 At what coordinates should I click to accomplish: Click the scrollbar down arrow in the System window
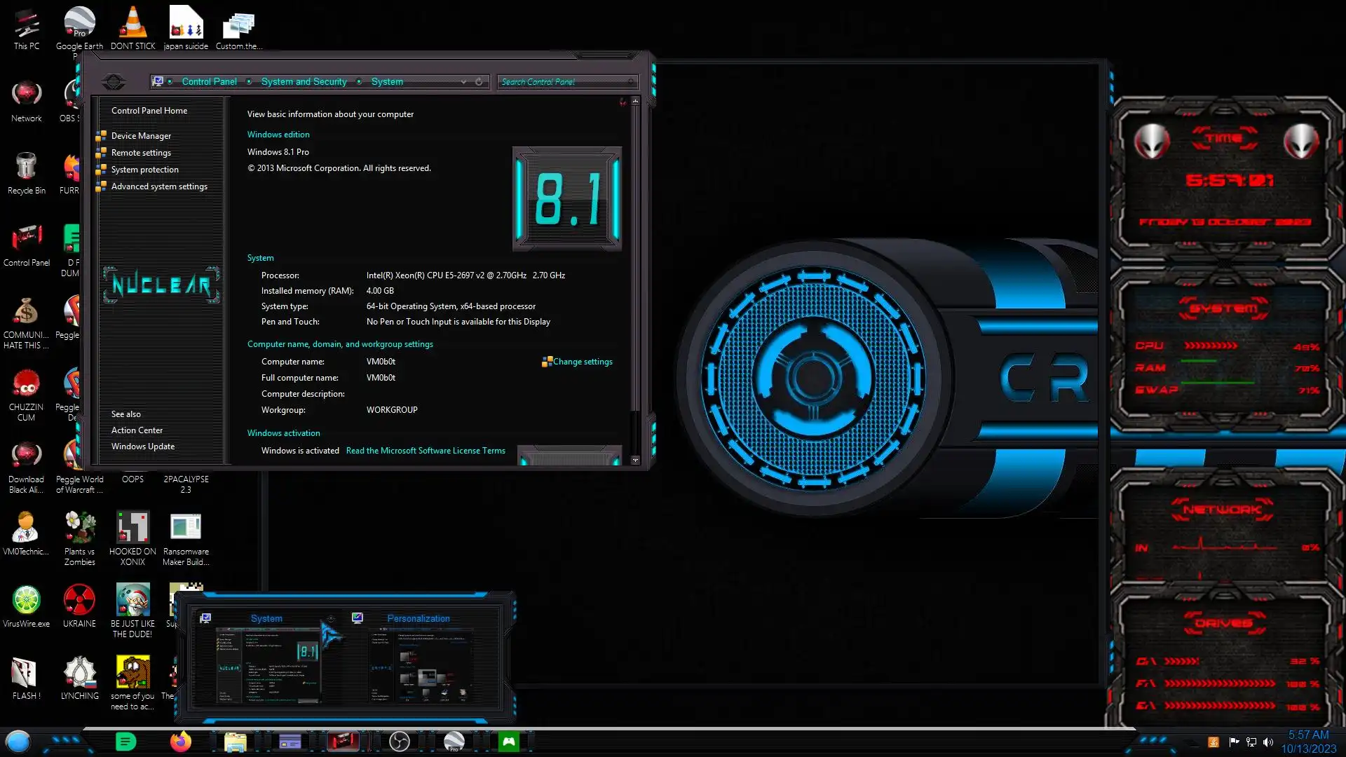click(x=635, y=461)
